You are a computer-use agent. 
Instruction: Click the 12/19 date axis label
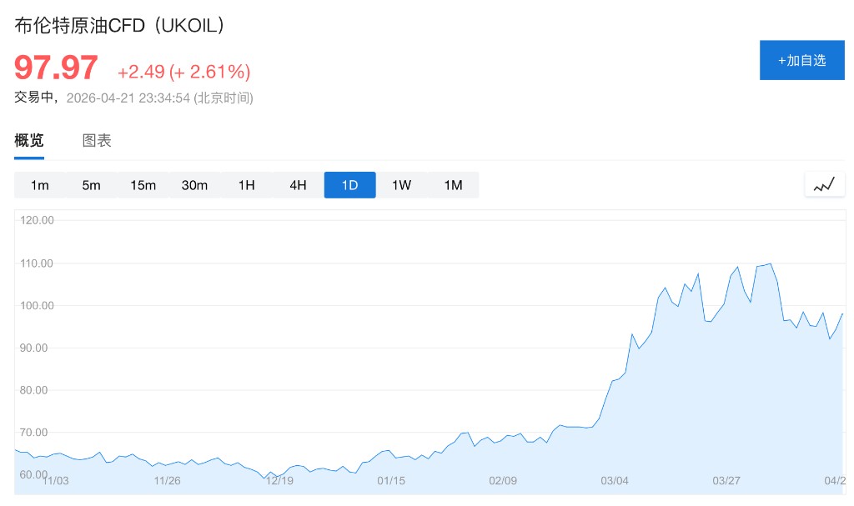280,481
